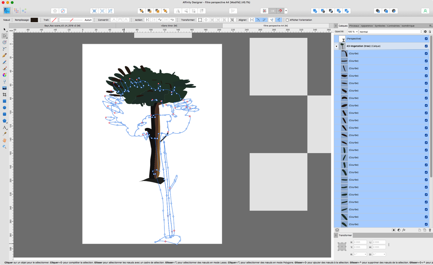Select the Artistic Text tool
Viewport: 433px width, 265px height.
(x=4, y=127)
